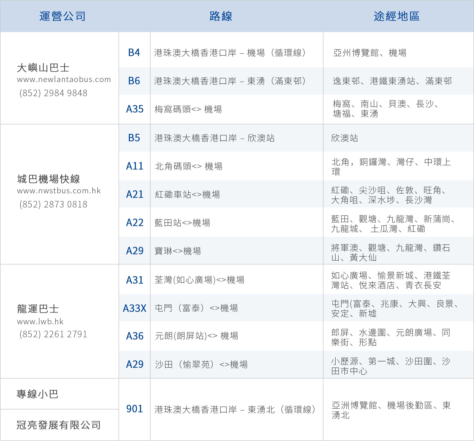Click phone number (852) 2261 2791
474x441 pixels.
(x=53, y=334)
